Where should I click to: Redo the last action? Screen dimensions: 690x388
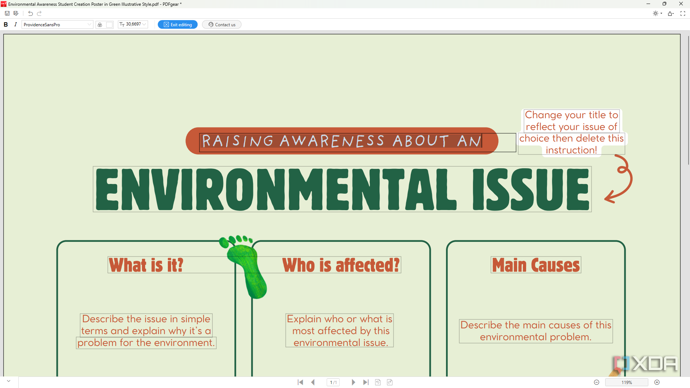40,13
